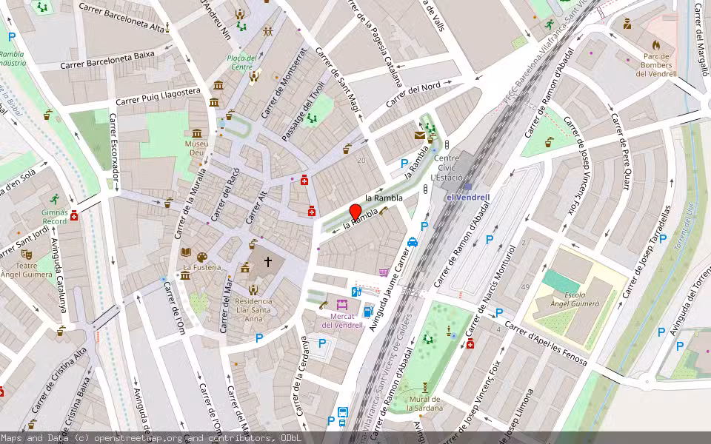This screenshot has width=711, height=444.
Task: Select the Torrent del Lluc stream label
Action: pos(684,226)
